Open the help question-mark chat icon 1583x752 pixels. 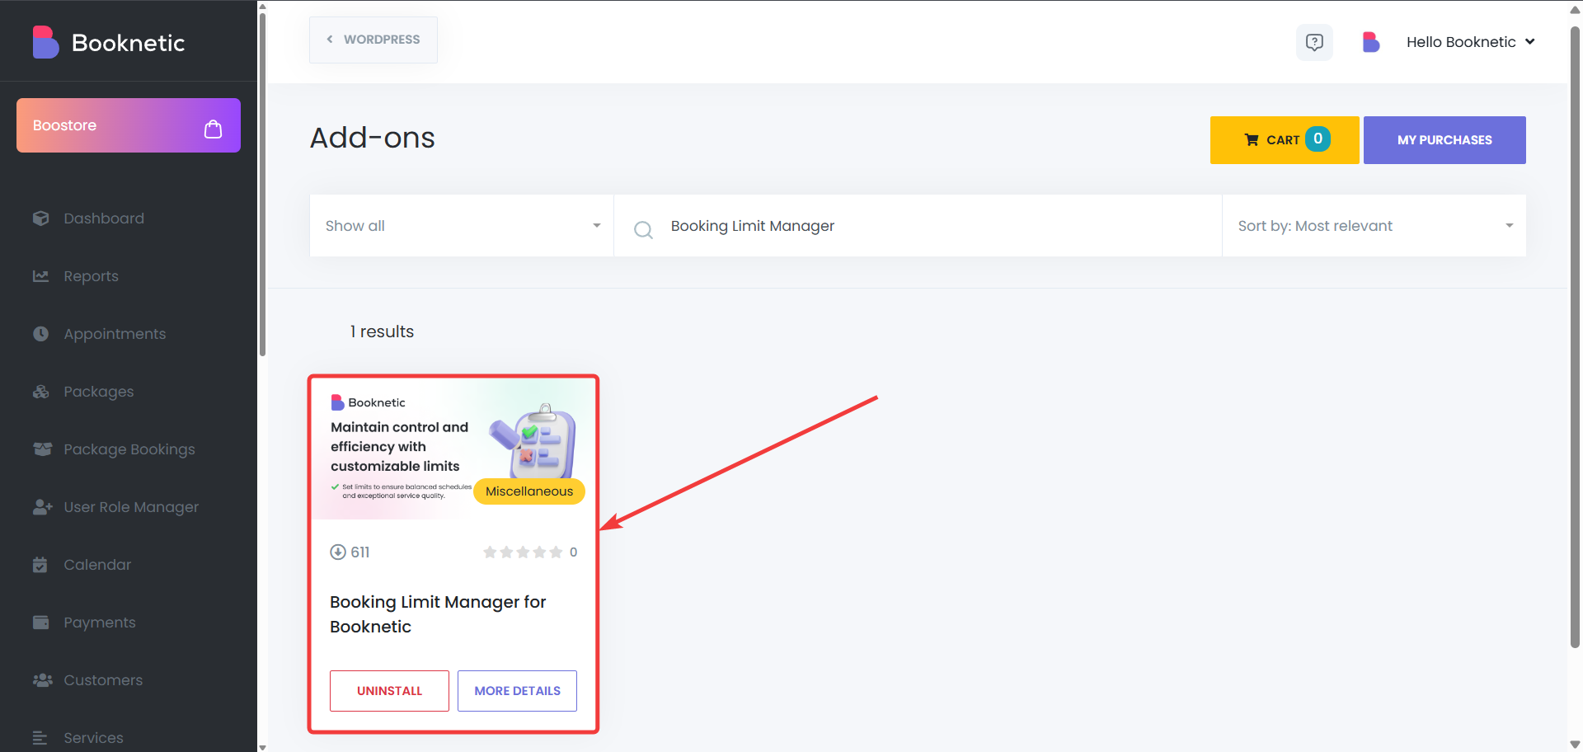(x=1314, y=42)
